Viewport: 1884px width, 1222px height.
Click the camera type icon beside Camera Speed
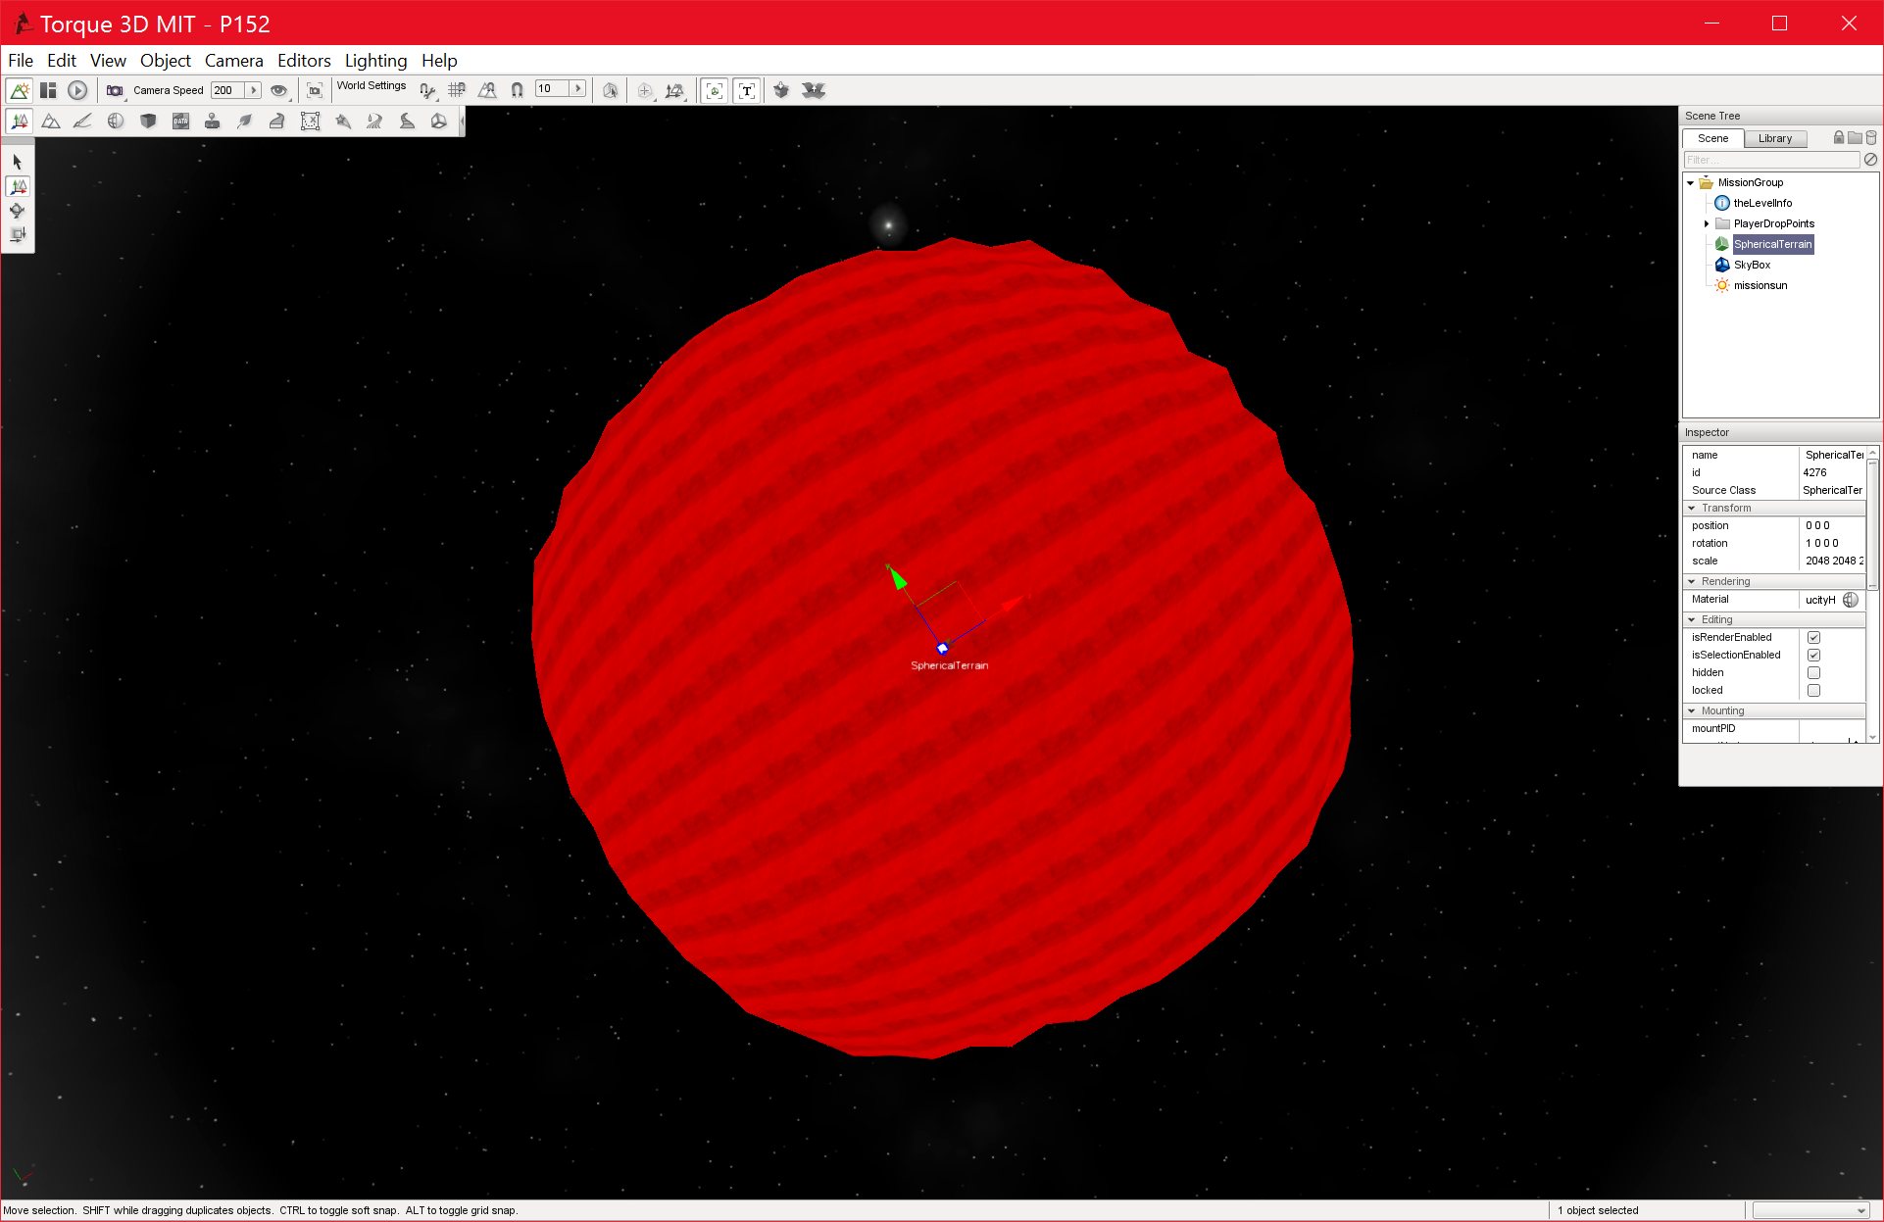tap(115, 90)
